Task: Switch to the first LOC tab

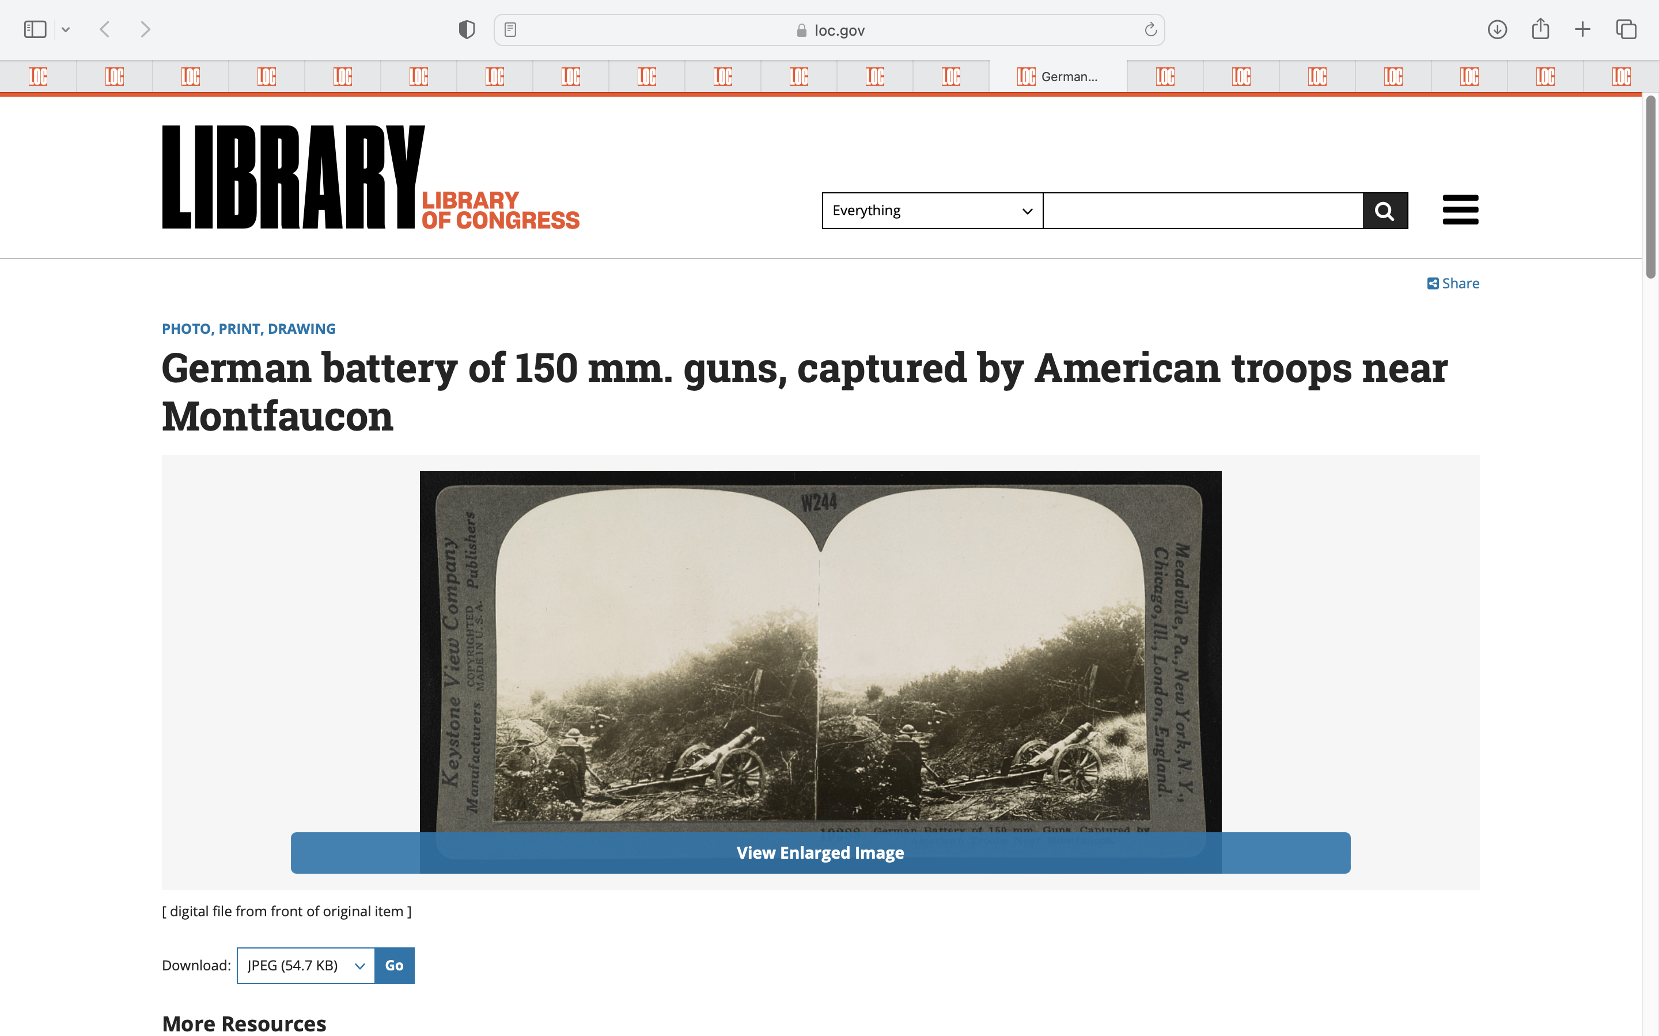Action: click(x=39, y=77)
